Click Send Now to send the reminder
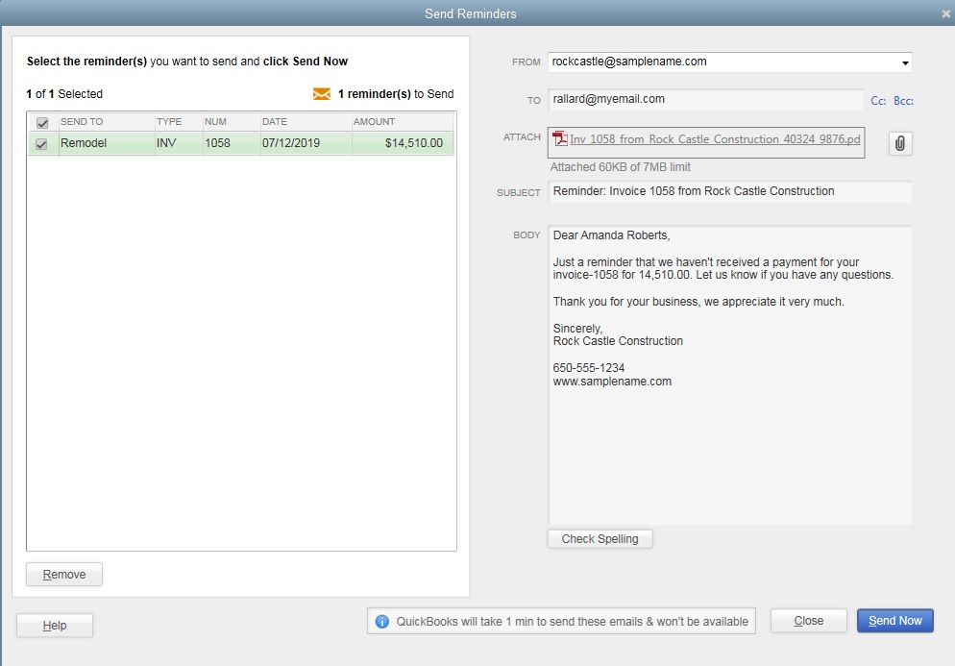Screen dimensions: 955x666 [x=894, y=620]
